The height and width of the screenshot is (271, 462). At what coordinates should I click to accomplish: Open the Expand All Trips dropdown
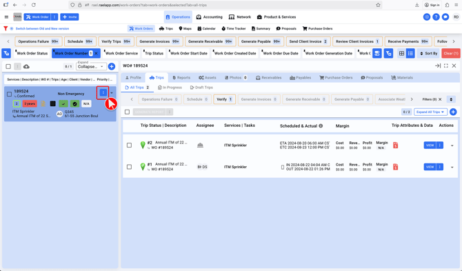430,112
